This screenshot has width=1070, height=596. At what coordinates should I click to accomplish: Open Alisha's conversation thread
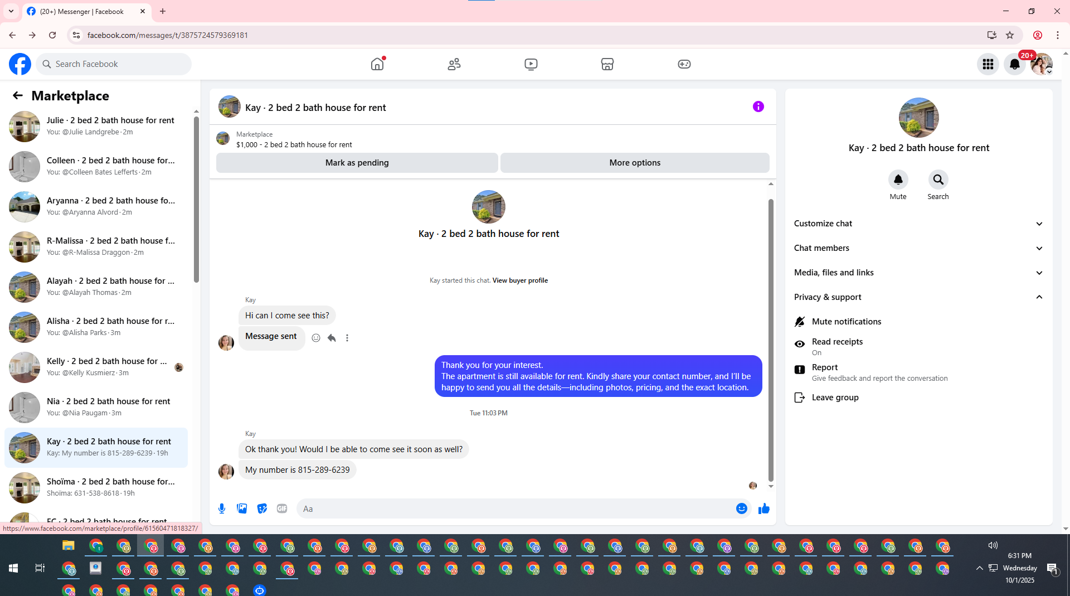96,327
